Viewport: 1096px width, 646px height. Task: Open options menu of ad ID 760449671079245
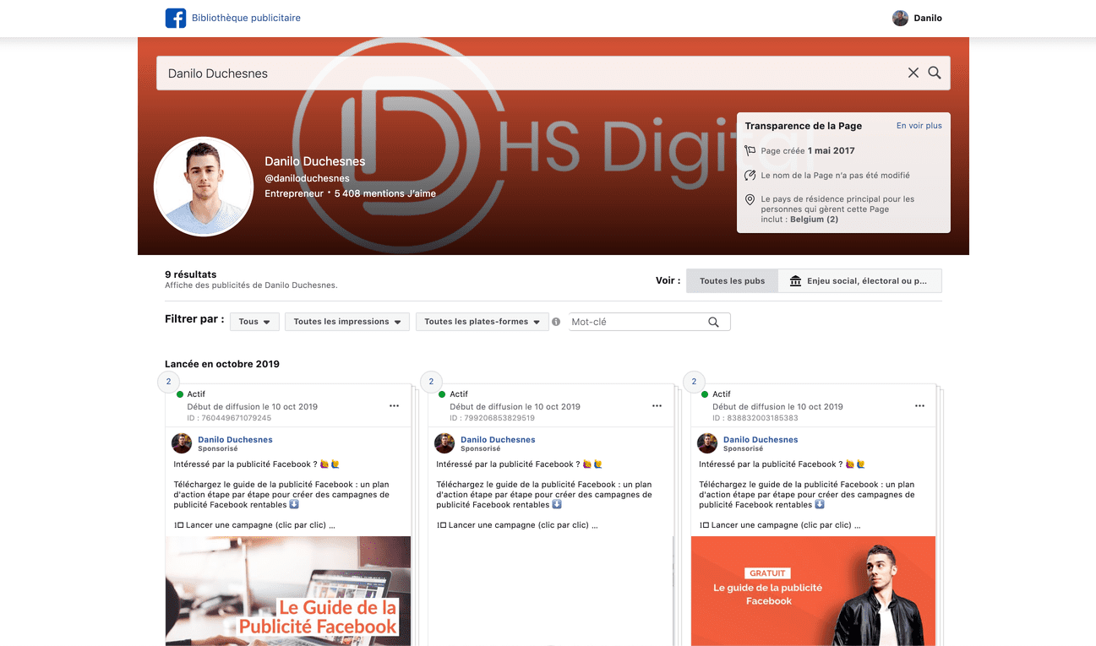click(x=394, y=406)
